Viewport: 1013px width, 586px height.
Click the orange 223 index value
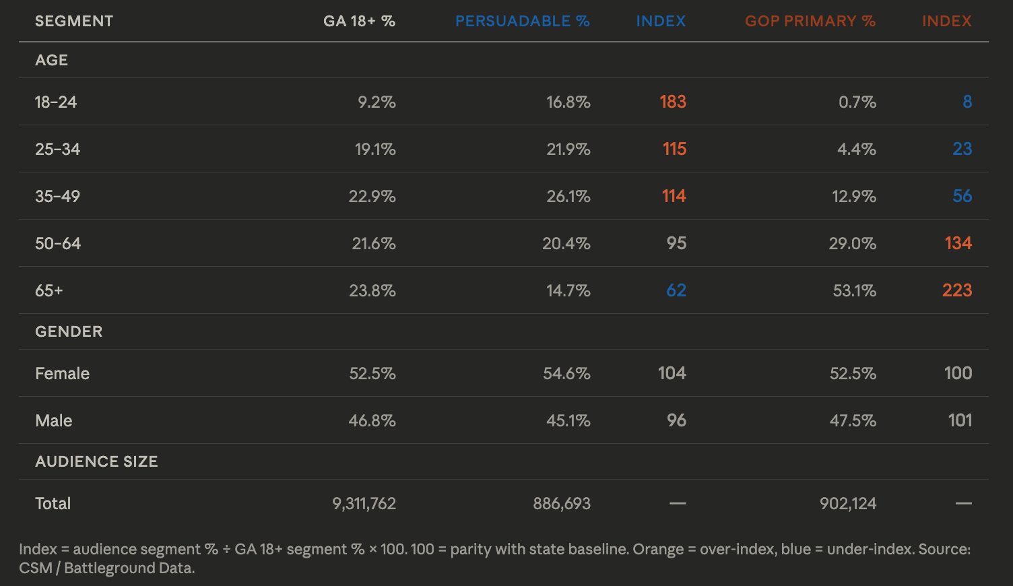click(956, 290)
